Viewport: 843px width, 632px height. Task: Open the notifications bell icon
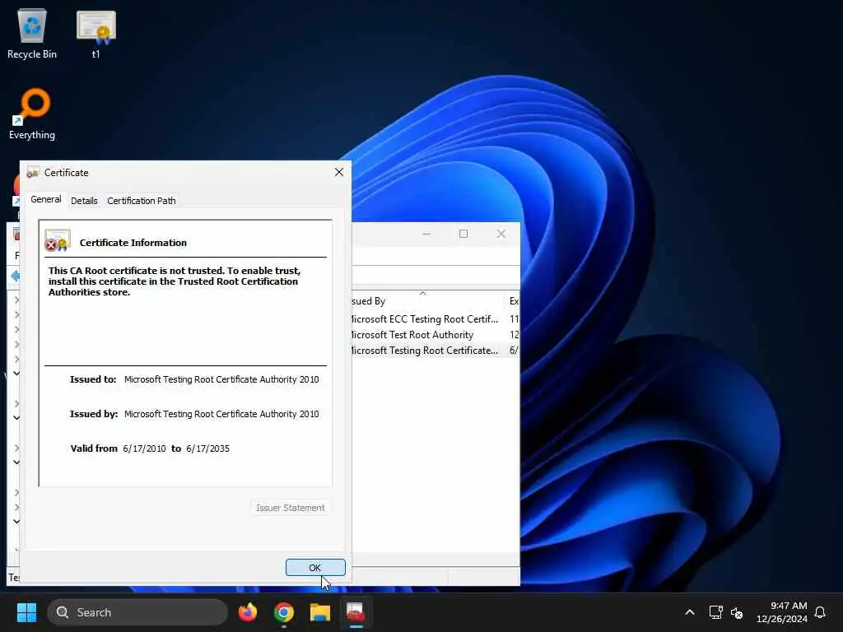coord(820,612)
